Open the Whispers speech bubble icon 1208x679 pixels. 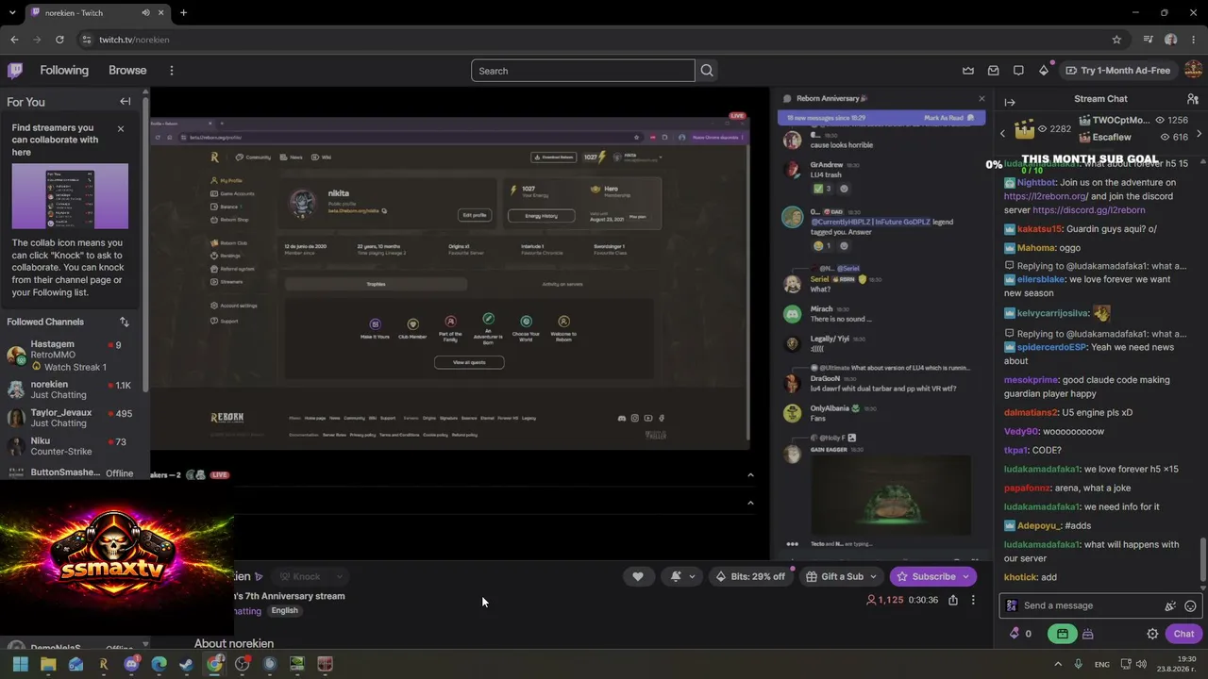pyautogui.click(x=1018, y=71)
